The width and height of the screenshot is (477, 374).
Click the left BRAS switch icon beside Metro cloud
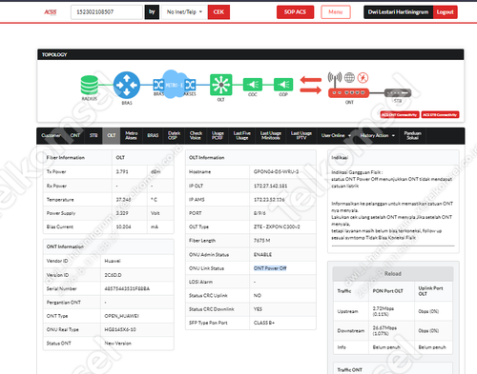click(x=158, y=85)
